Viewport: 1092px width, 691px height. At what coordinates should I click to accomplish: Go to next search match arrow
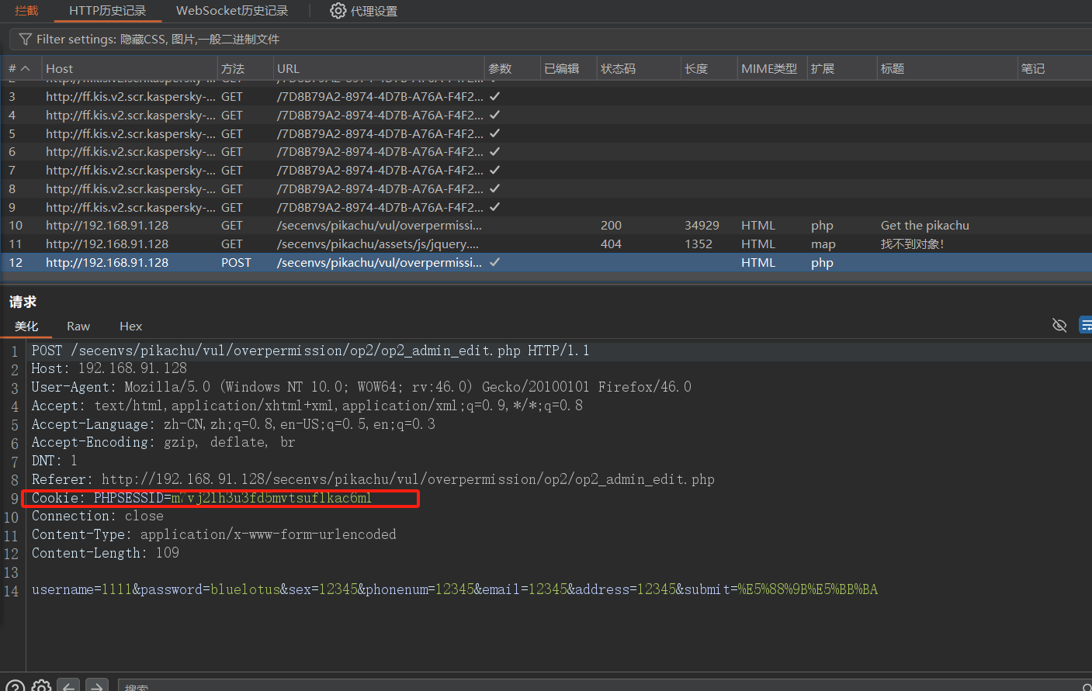[x=96, y=686]
